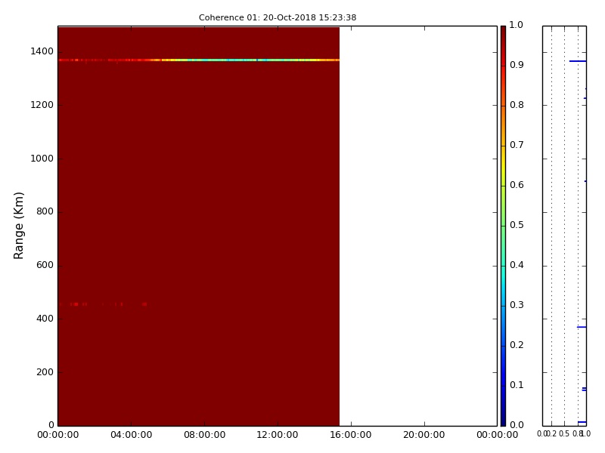This screenshot has height=453, width=605.
Task: Click the 1200 range tick label
Action: coord(42,105)
